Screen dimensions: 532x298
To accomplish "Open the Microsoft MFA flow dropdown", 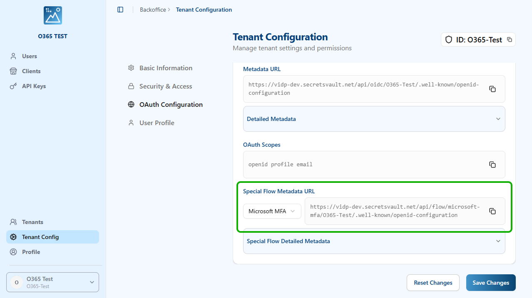I will tap(272, 211).
